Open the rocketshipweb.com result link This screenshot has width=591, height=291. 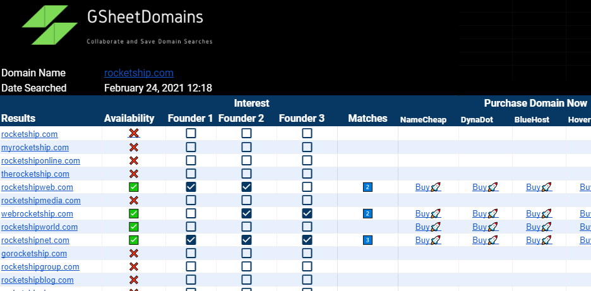pyautogui.click(x=37, y=187)
